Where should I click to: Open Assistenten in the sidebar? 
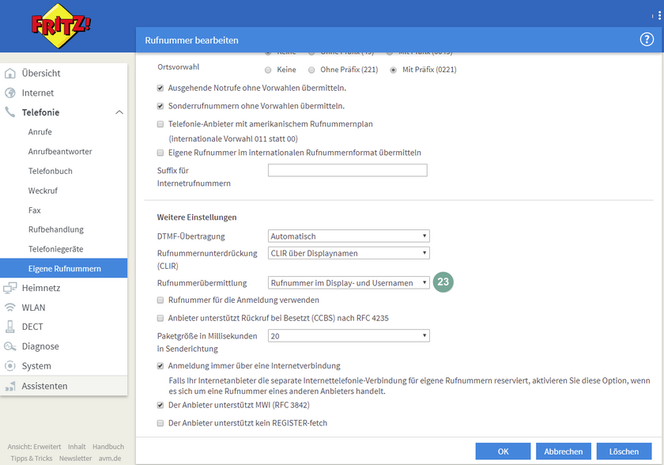click(44, 386)
